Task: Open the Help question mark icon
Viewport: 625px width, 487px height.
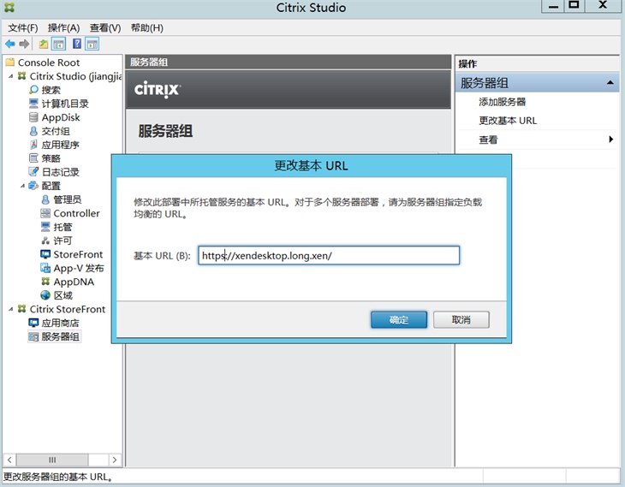Action: click(77, 44)
